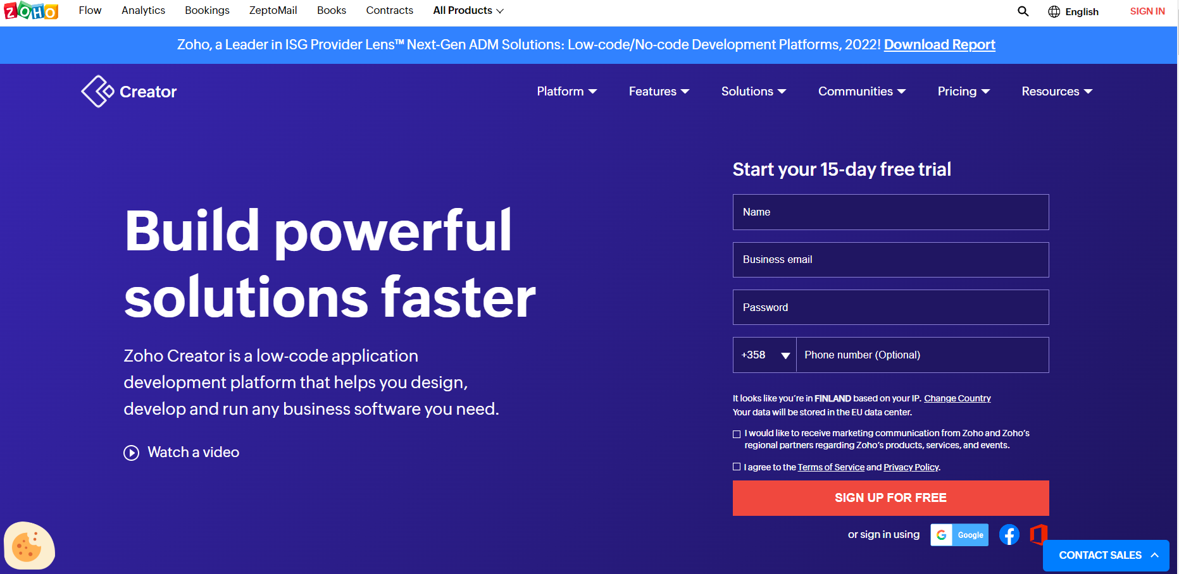
Task: Open the cookie preferences icon
Action: (x=29, y=546)
